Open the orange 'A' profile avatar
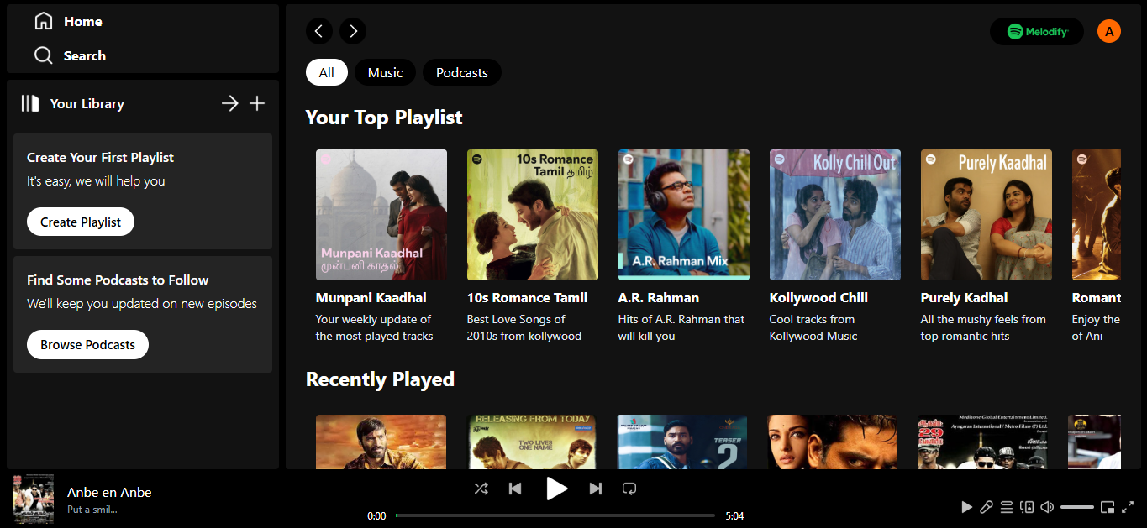 (1109, 32)
